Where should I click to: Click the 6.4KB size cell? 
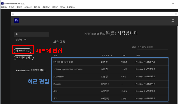pyautogui.click(x=124, y=77)
